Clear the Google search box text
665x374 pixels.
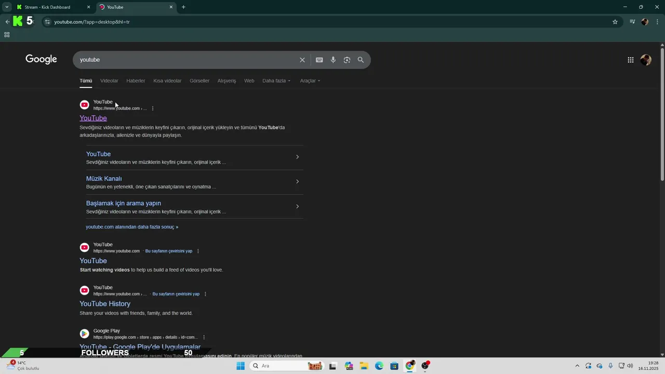pyautogui.click(x=302, y=60)
